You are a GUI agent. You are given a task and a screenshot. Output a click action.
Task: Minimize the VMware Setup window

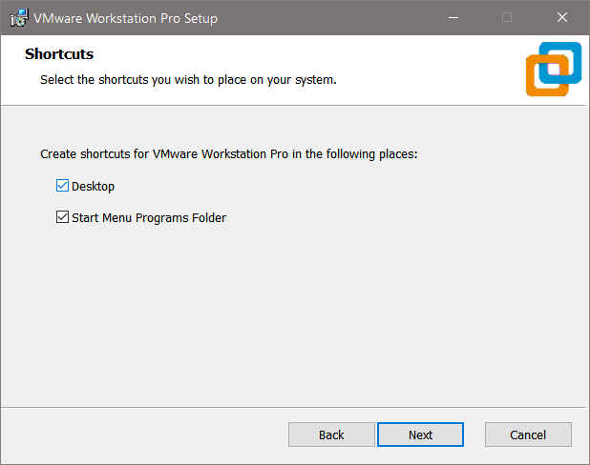tap(453, 17)
